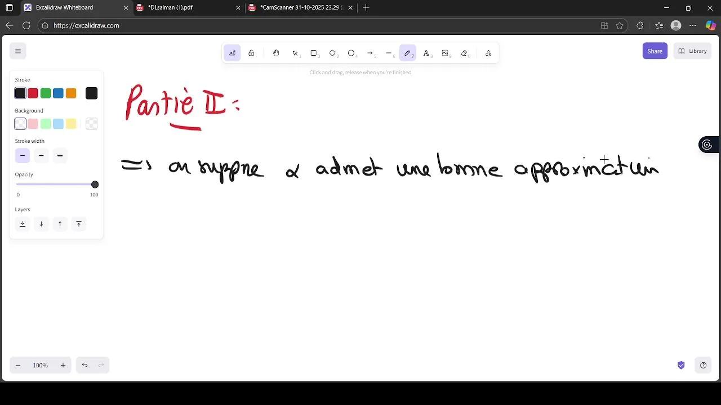Image resolution: width=721 pixels, height=405 pixels.
Task: Select the Hand panning tool
Action: pyautogui.click(x=276, y=53)
